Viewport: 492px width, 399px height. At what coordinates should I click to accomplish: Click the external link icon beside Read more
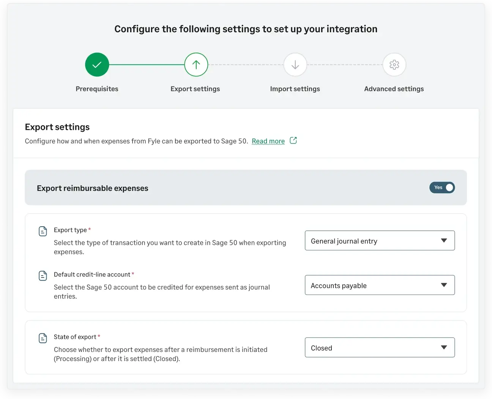coord(293,140)
